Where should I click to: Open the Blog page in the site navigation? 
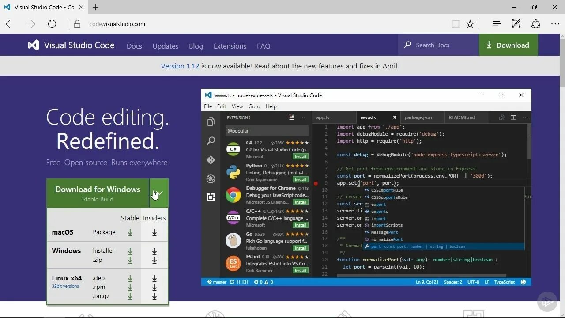196,46
